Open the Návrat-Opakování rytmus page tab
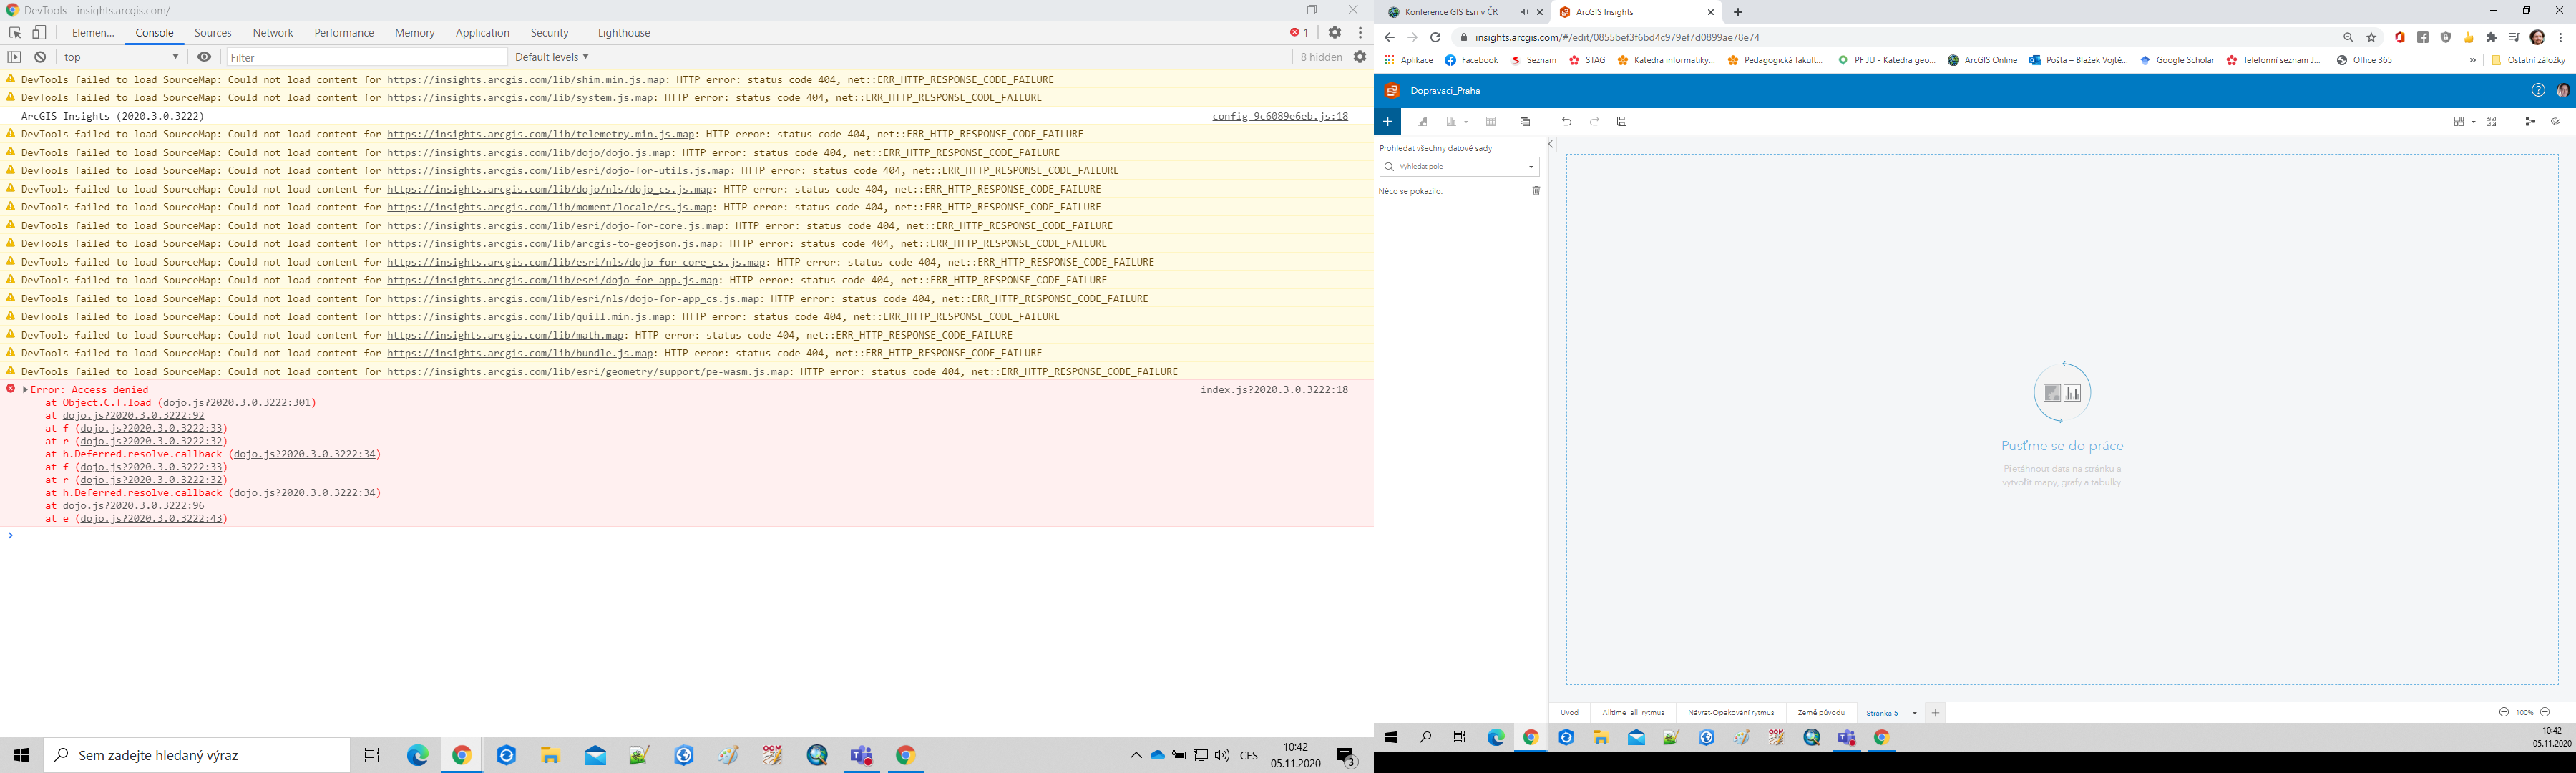 coord(1731,713)
